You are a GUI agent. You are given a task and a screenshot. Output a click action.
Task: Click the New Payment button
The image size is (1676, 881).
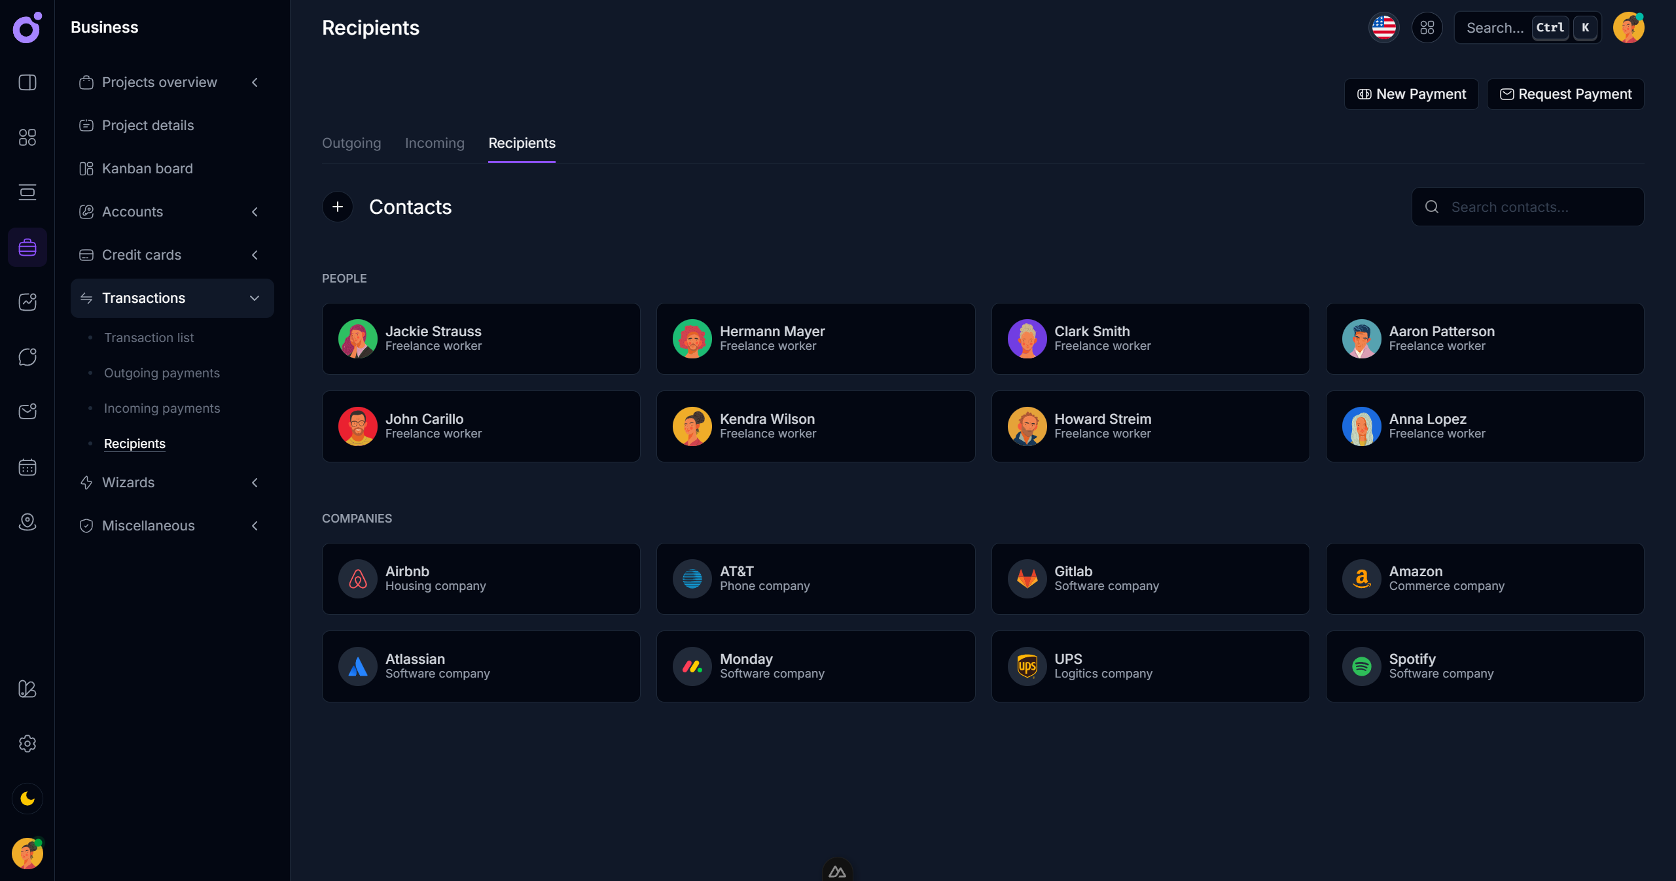(1411, 94)
